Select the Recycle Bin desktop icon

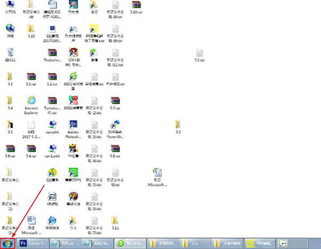click(x=10, y=55)
